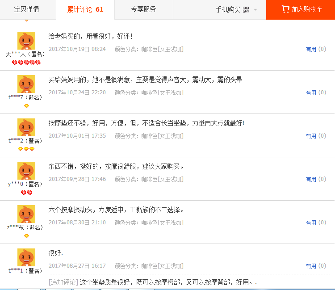
Task: Mark 买给妈妈用的 review as 有用
Action: pyautogui.click(x=311, y=93)
